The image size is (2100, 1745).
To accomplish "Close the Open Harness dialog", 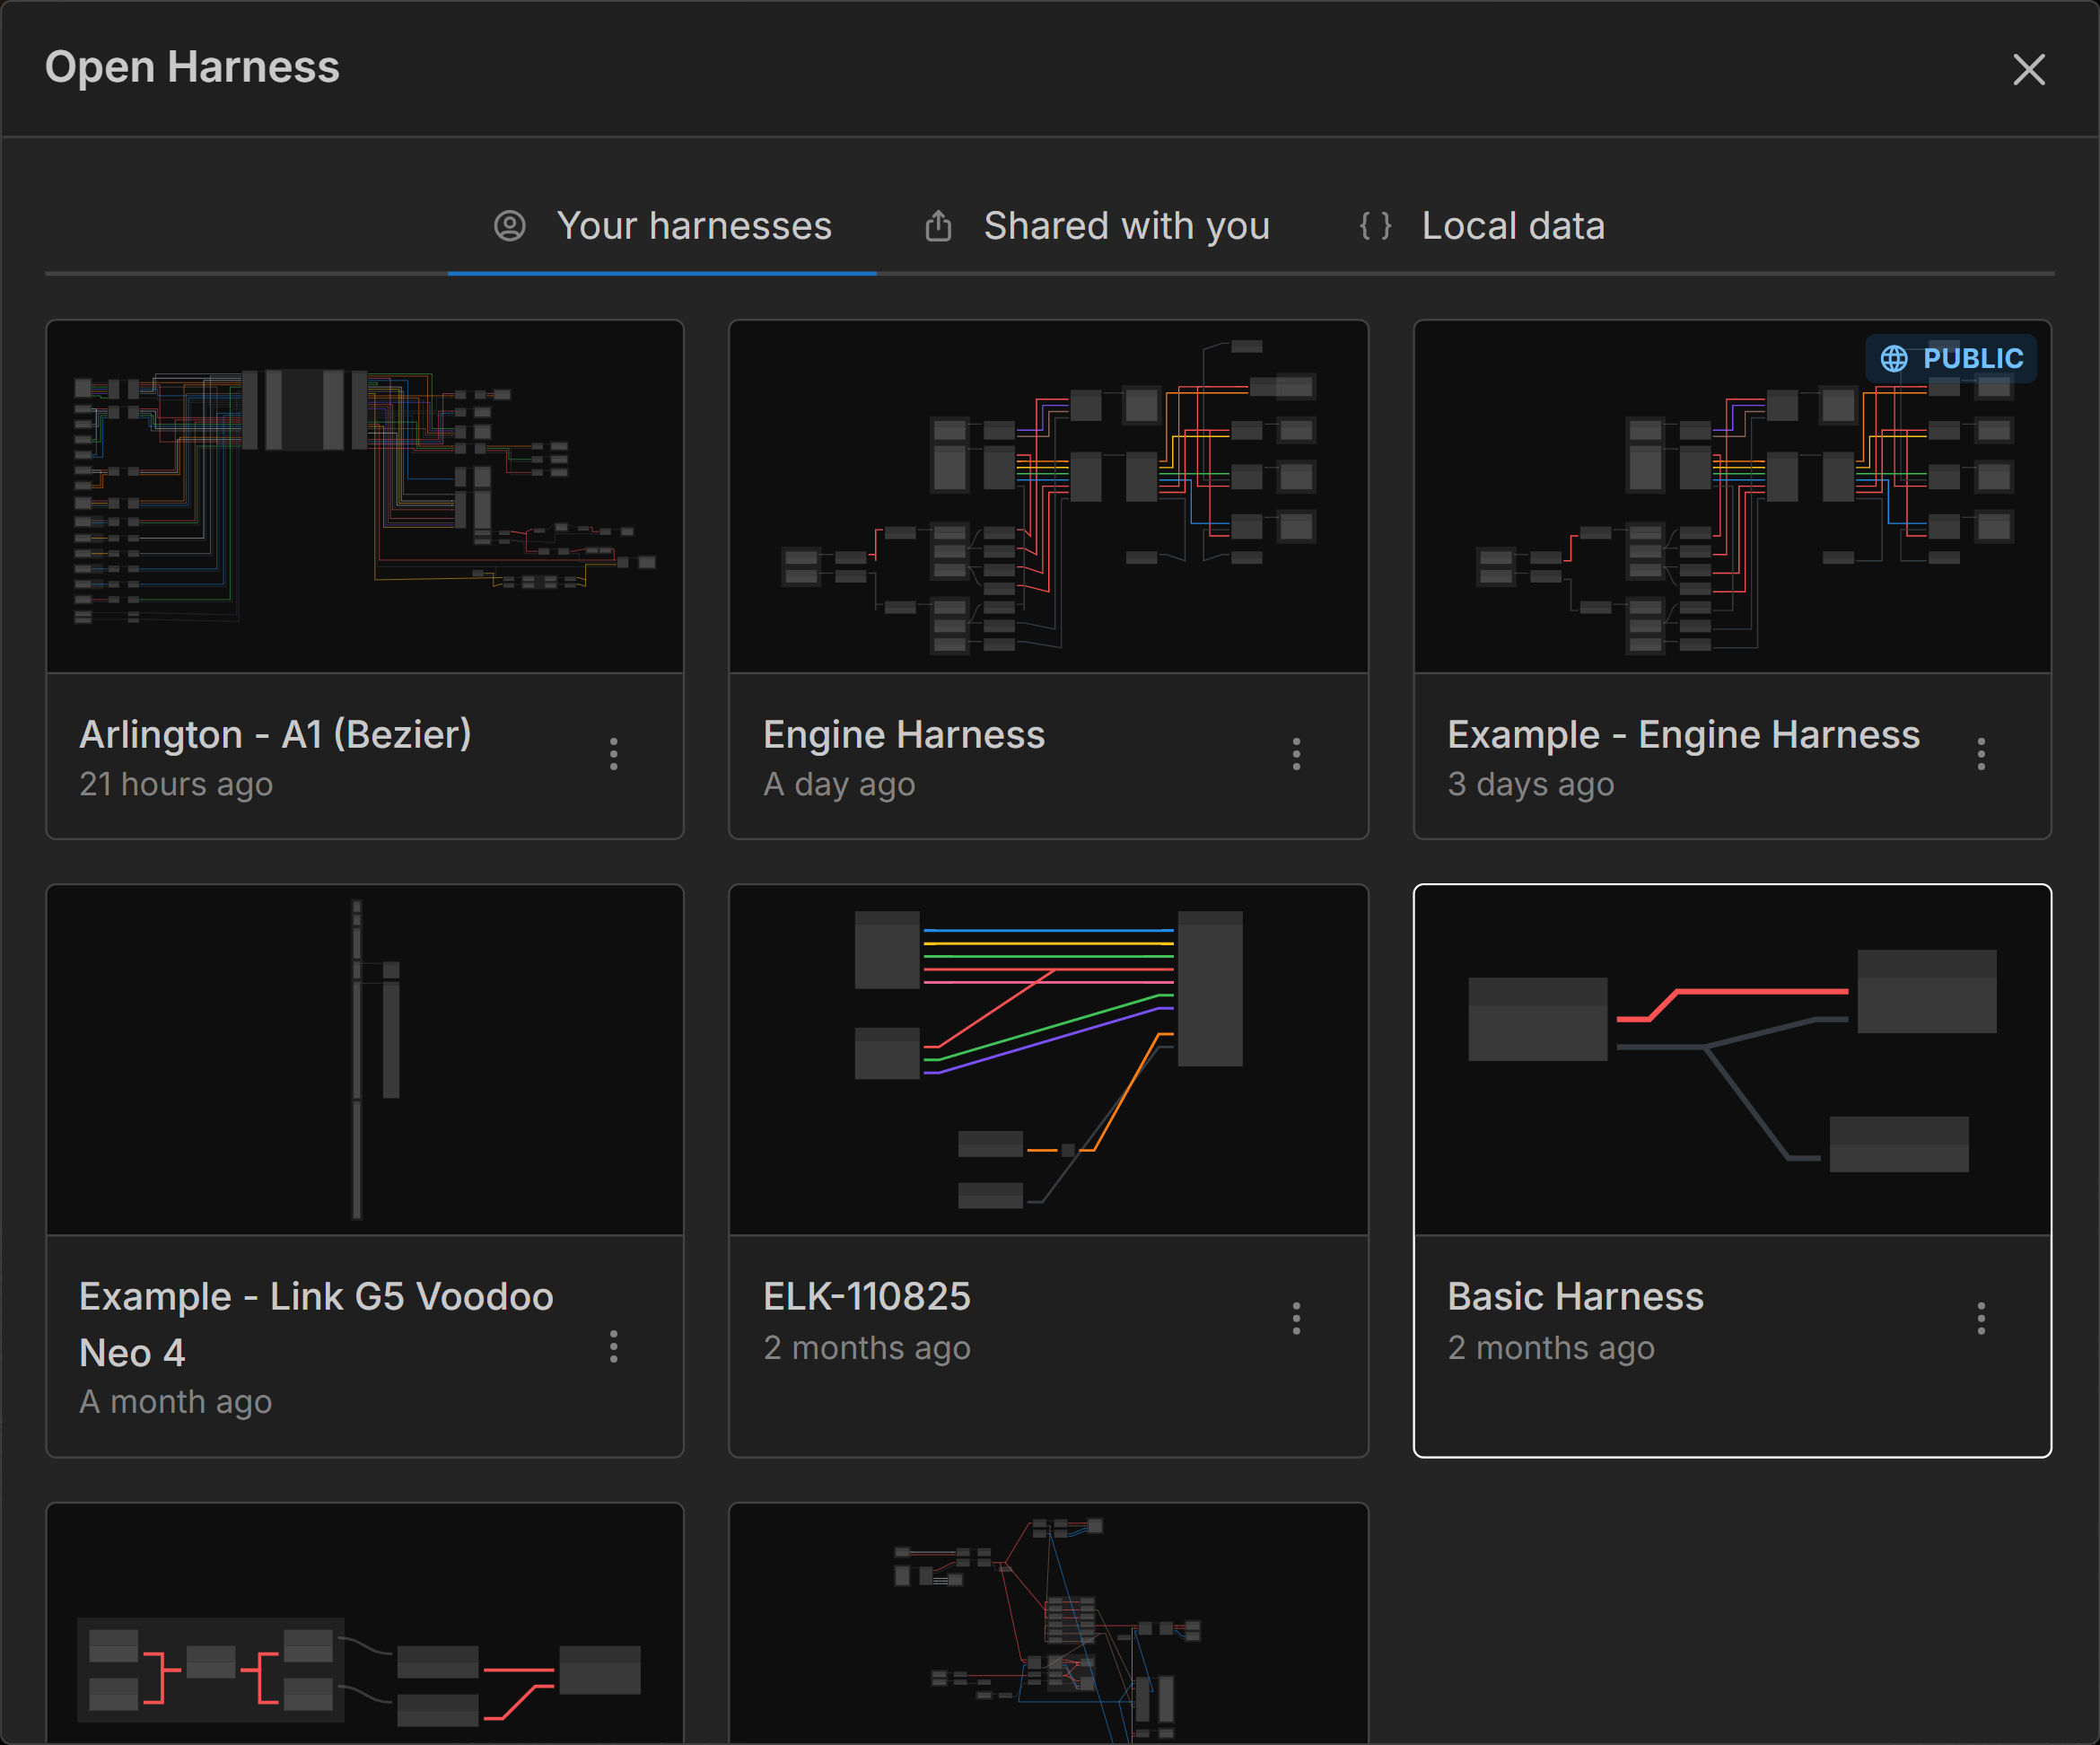I will pyautogui.click(x=2028, y=70).
